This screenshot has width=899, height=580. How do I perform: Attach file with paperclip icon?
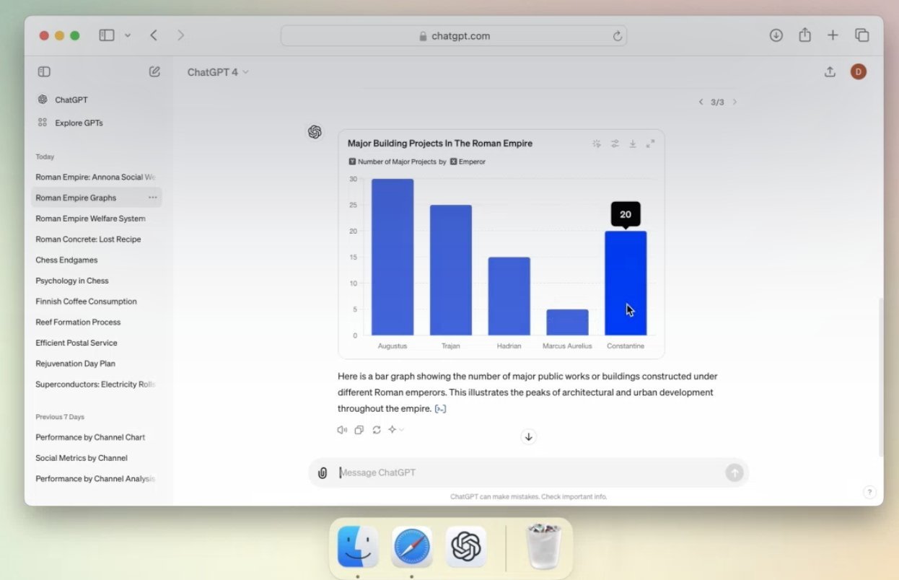pos(323,473)
